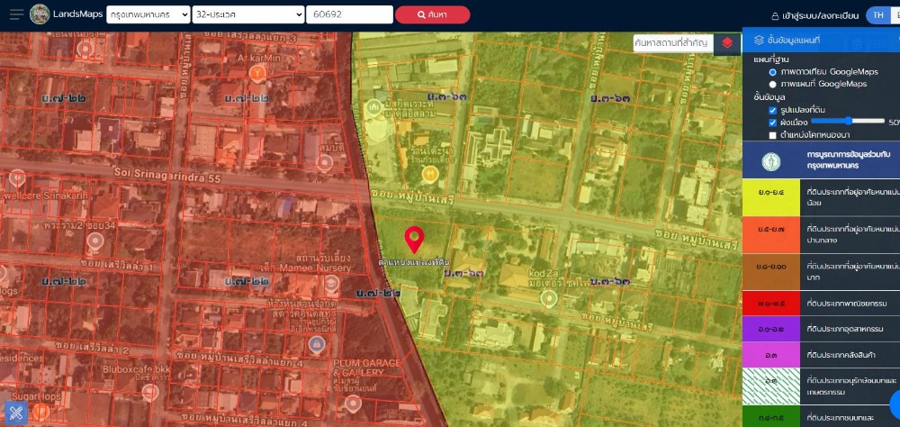Uncheck the city plan layer checkbox

tap(772, 122)
